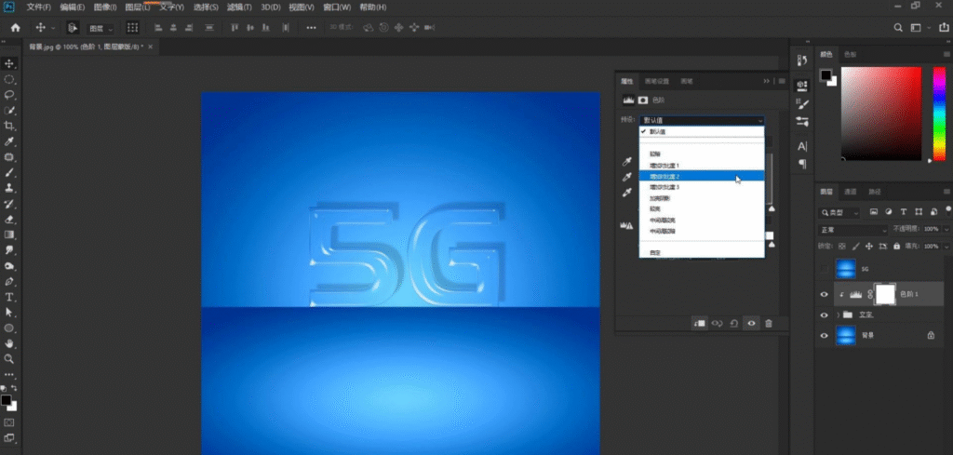Click the clip to layer icon
The image size is (953, 455).
click(700, 323)
